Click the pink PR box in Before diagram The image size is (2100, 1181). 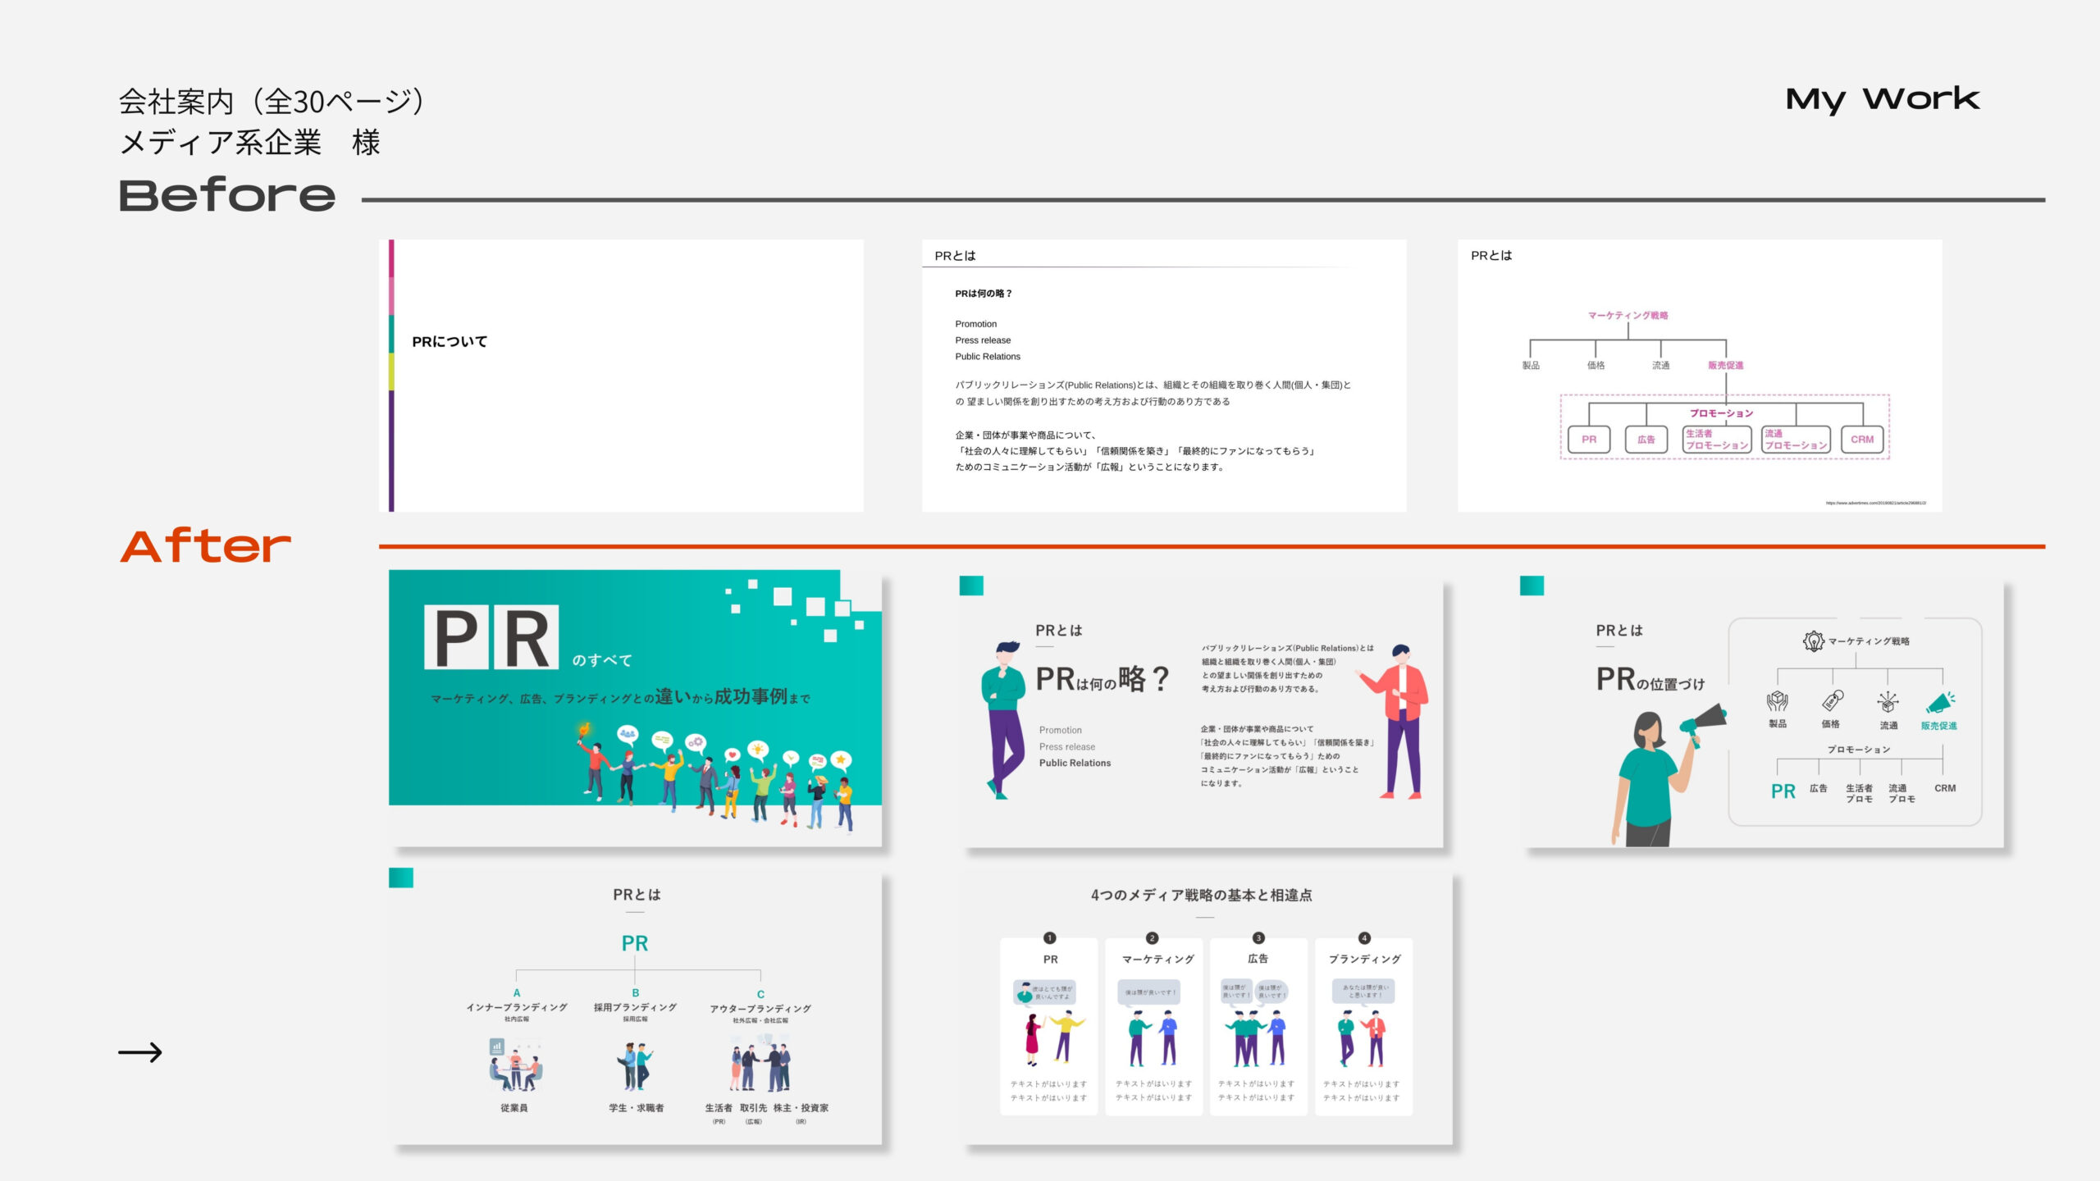1589,440
